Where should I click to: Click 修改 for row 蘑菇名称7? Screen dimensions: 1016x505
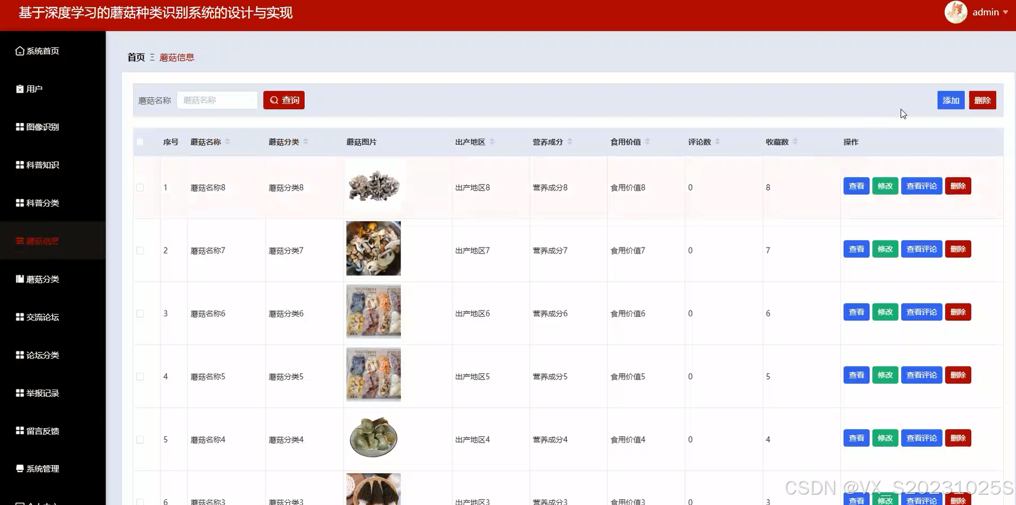(x=886, y=249)
